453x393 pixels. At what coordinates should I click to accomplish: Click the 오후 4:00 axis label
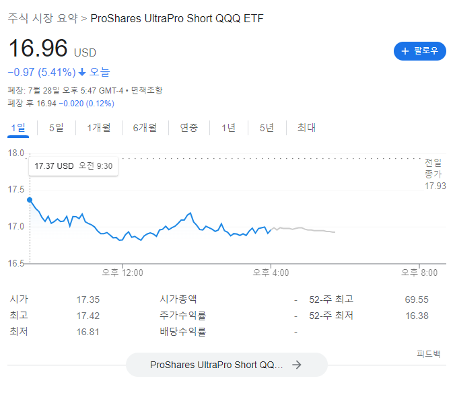(x=271, y=273)
